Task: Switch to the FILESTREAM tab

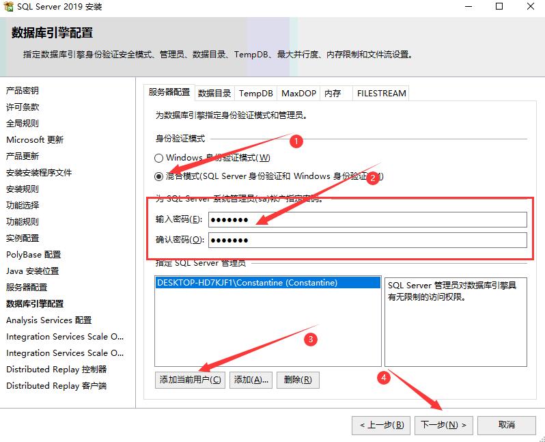Action: click(381, 93)
